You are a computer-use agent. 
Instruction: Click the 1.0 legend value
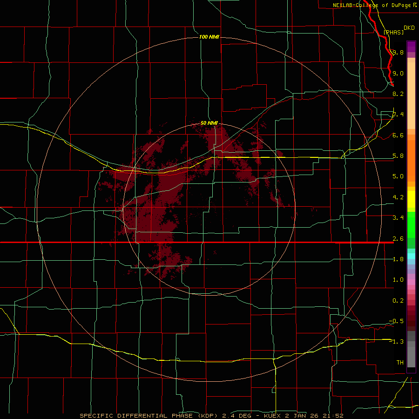pyautogui.click(x=398, y=279)
